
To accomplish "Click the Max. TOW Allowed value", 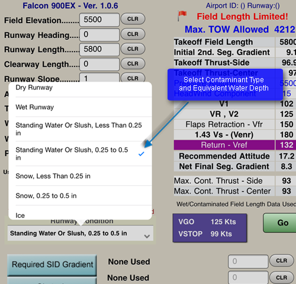I will [285, 30].
